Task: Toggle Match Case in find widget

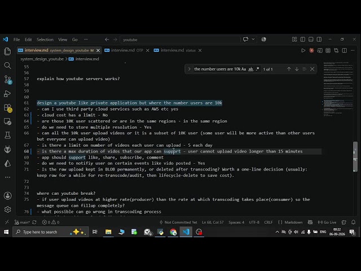Action: coord(244,69)
